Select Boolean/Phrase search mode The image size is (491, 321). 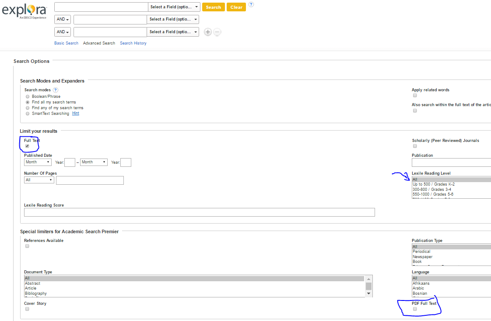tap(28, 97)
